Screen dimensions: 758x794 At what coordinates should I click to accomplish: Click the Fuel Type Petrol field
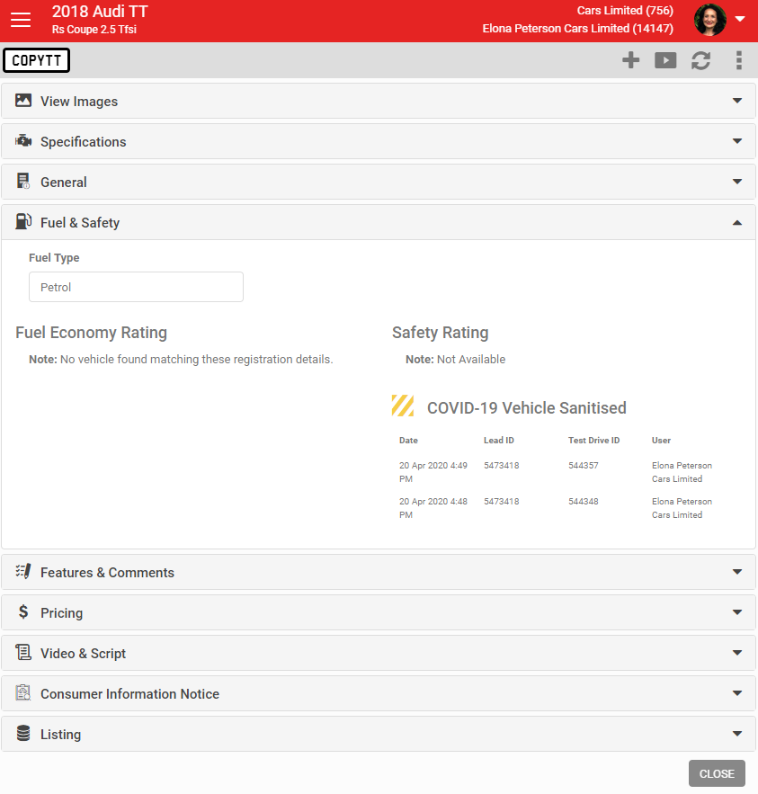(136, 287)
